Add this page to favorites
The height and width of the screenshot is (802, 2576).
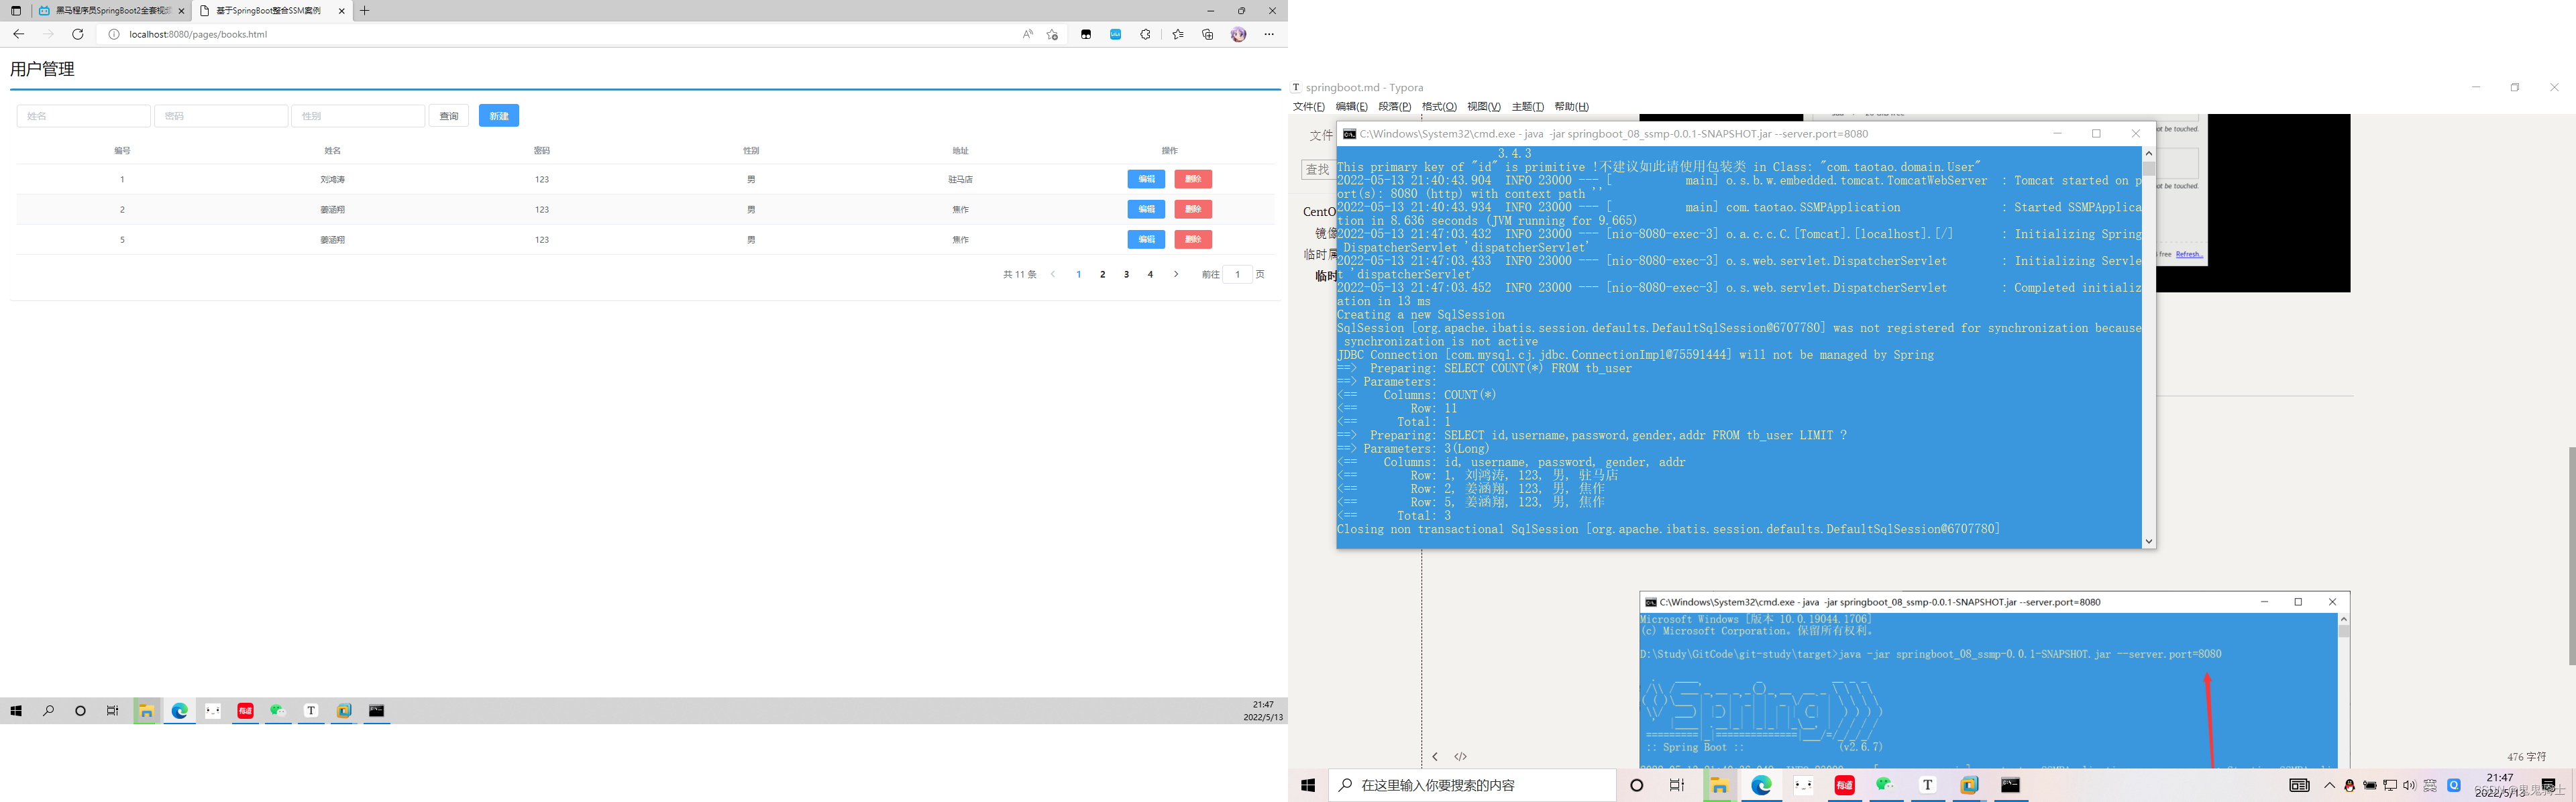(1052, 34)
